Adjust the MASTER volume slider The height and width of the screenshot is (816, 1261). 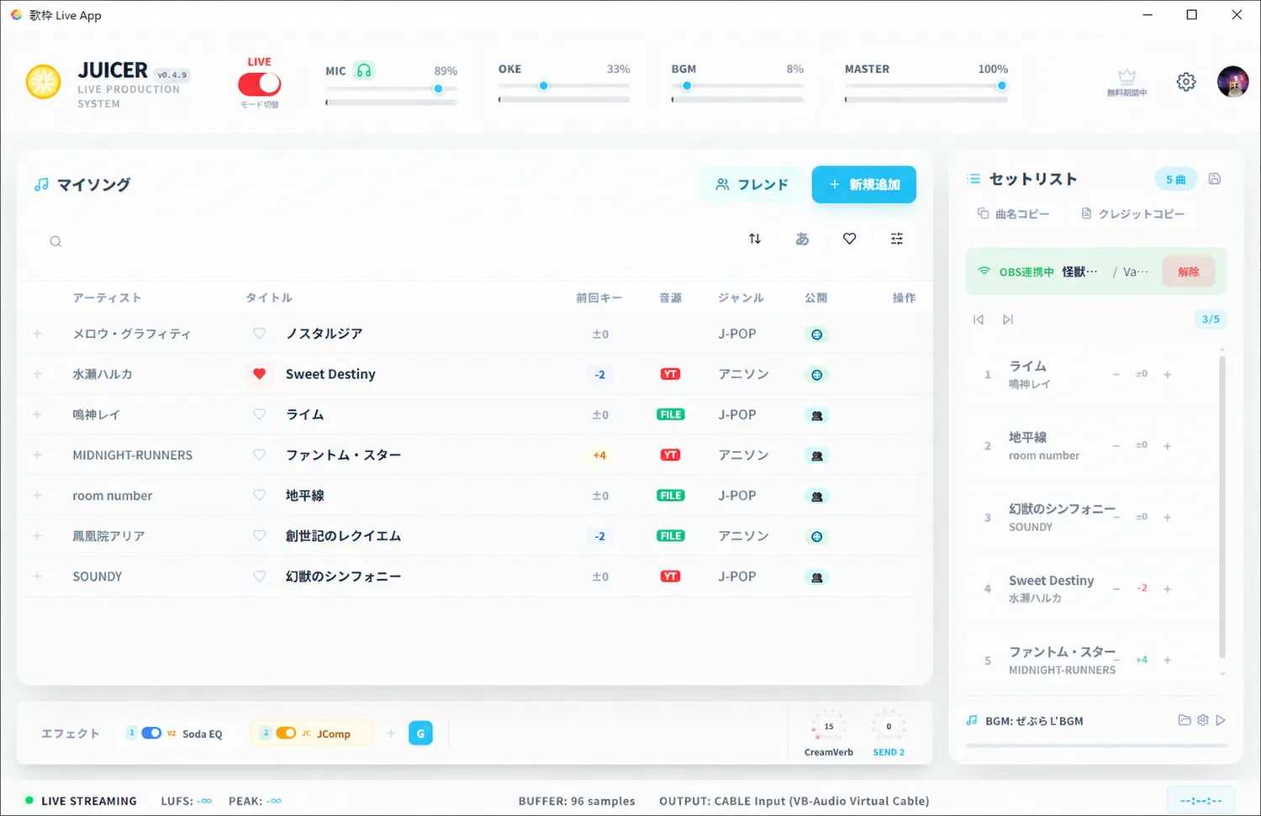(926, 86)
